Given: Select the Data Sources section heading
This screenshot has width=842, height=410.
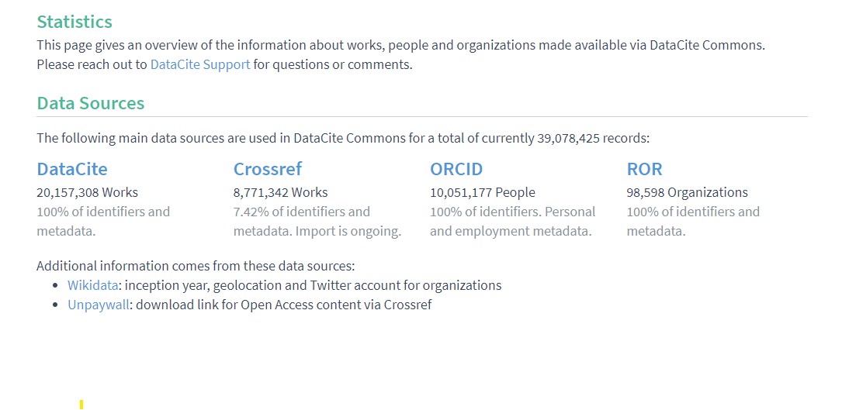Looking at the screenshot, I should pyautogui.click(x=91, y=103).
